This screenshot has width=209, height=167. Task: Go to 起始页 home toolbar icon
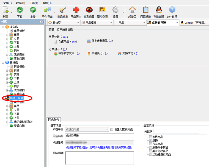tap(132, 10)
